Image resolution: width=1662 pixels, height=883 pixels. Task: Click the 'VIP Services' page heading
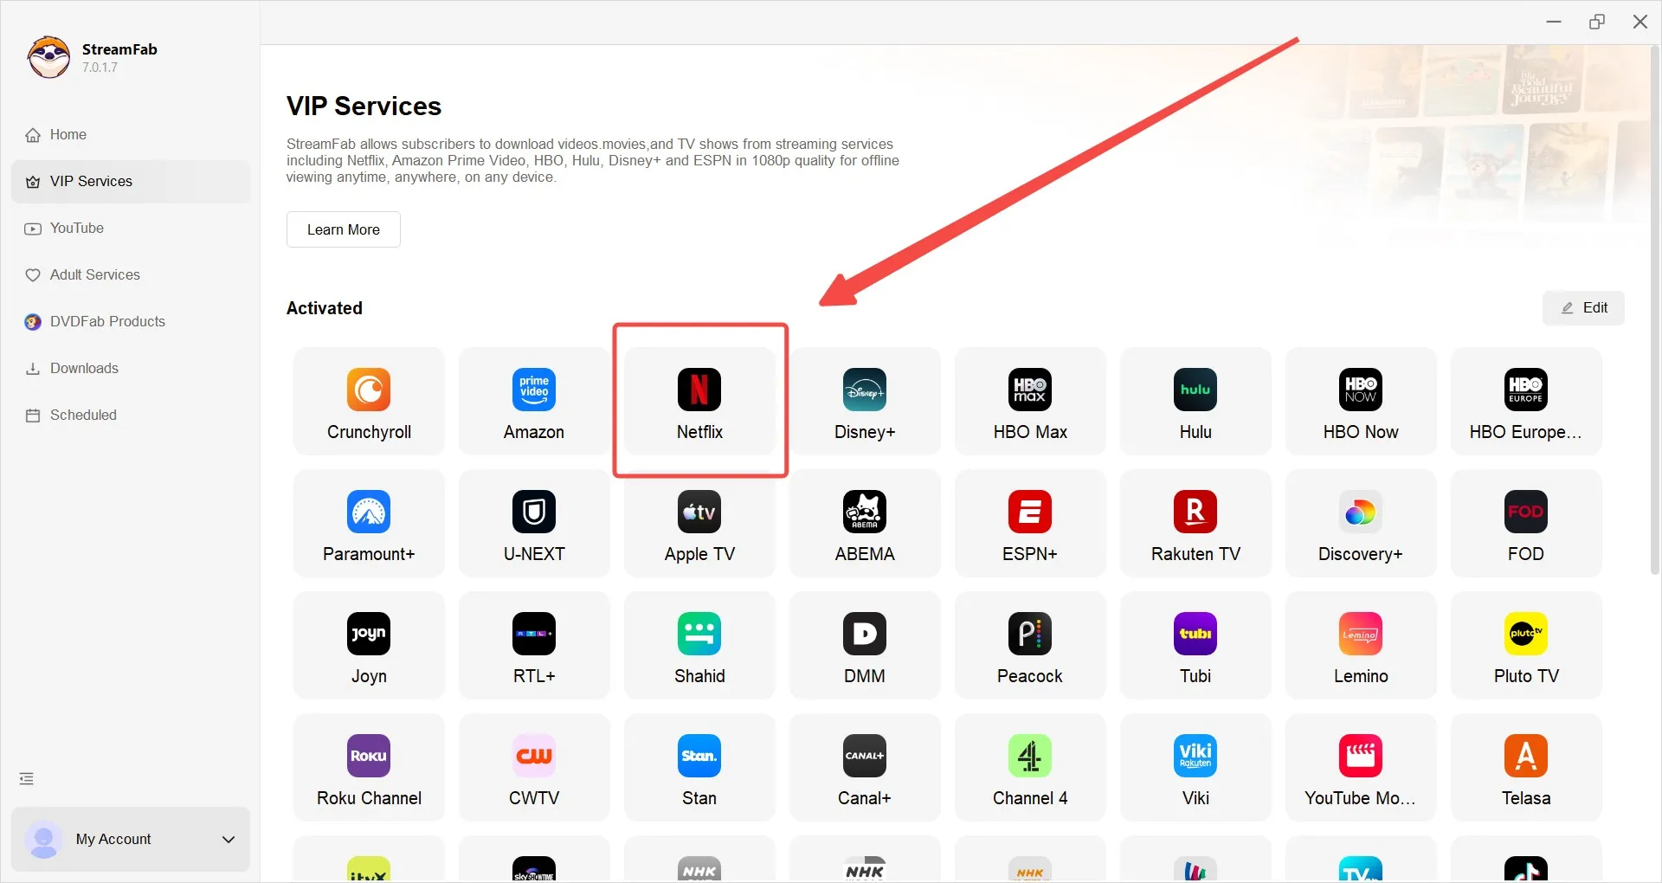point(364,106)
